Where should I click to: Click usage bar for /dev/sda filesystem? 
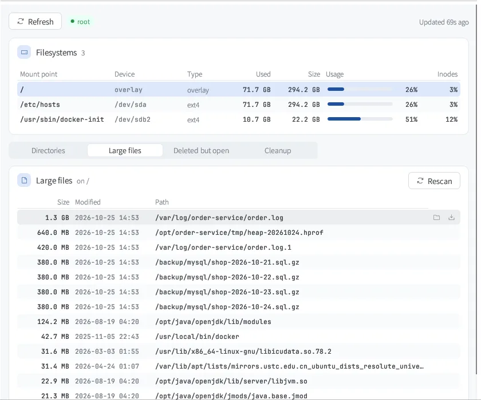coord(360,105)
